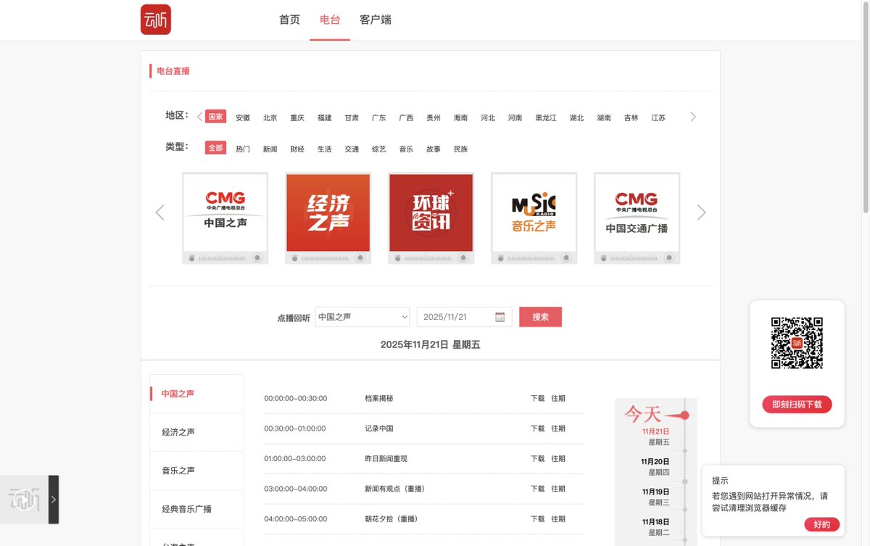Click the 即刻扫码下载 button
This screenshot has height=546, width=870.
coord(797,405)
